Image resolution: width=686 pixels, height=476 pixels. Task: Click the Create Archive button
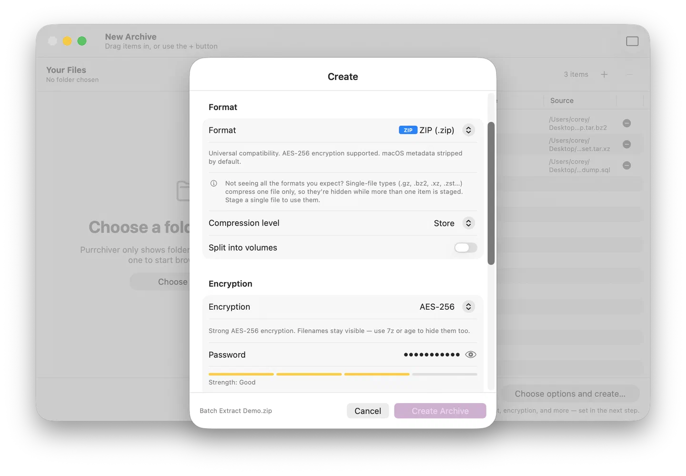click(x=440, y=411)
